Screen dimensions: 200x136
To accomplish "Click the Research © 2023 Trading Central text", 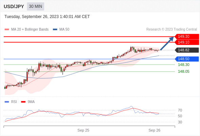I will (x=172, y=30).
